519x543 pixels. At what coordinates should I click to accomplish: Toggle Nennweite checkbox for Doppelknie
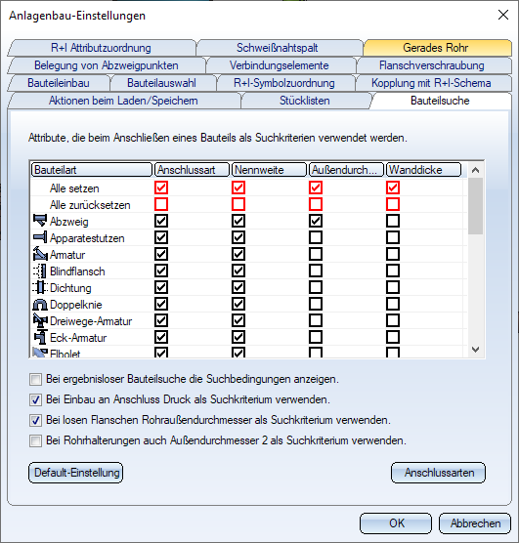pyautogui.click(x=238, y=304)
